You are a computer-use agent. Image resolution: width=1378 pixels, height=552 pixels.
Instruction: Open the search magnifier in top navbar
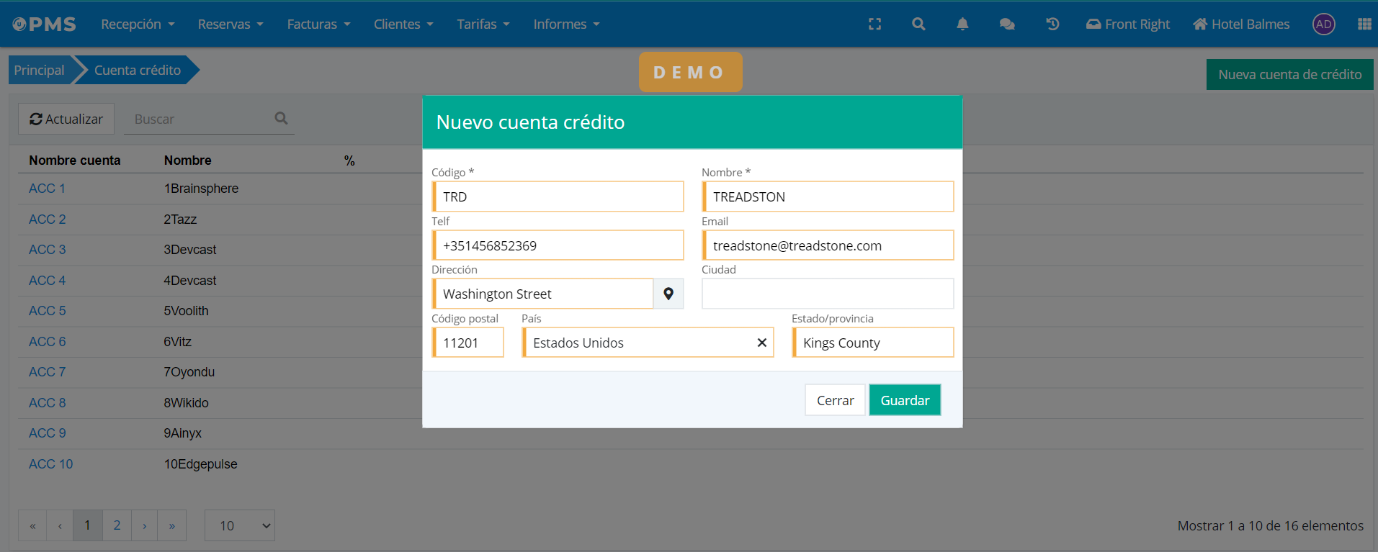tap(918, 24)
